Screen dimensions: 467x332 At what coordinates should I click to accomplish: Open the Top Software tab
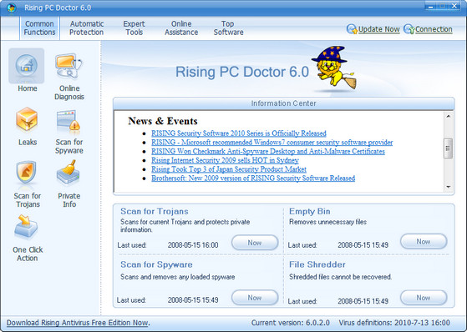[x=228, y=28]
